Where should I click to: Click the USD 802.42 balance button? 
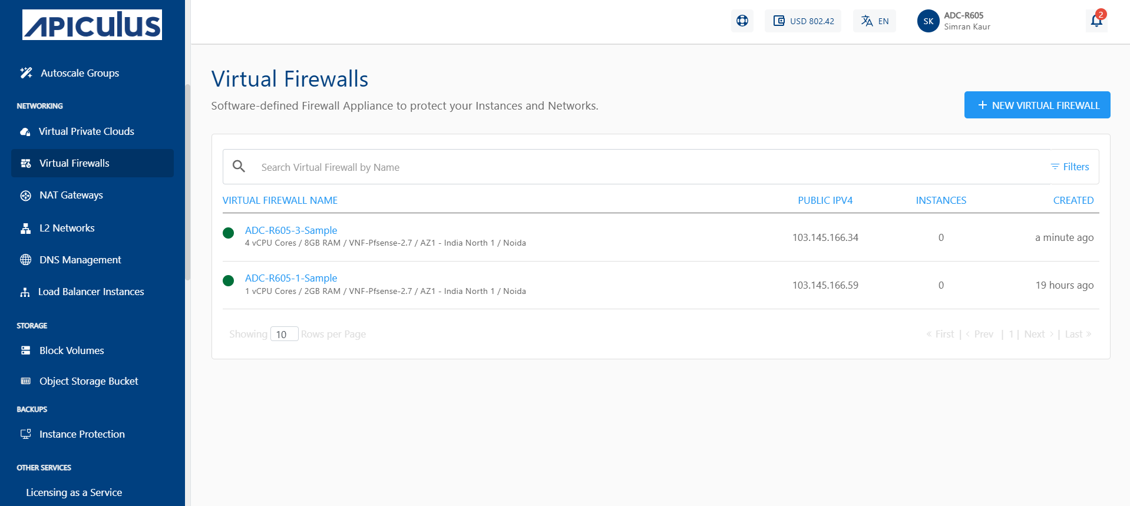803,21
